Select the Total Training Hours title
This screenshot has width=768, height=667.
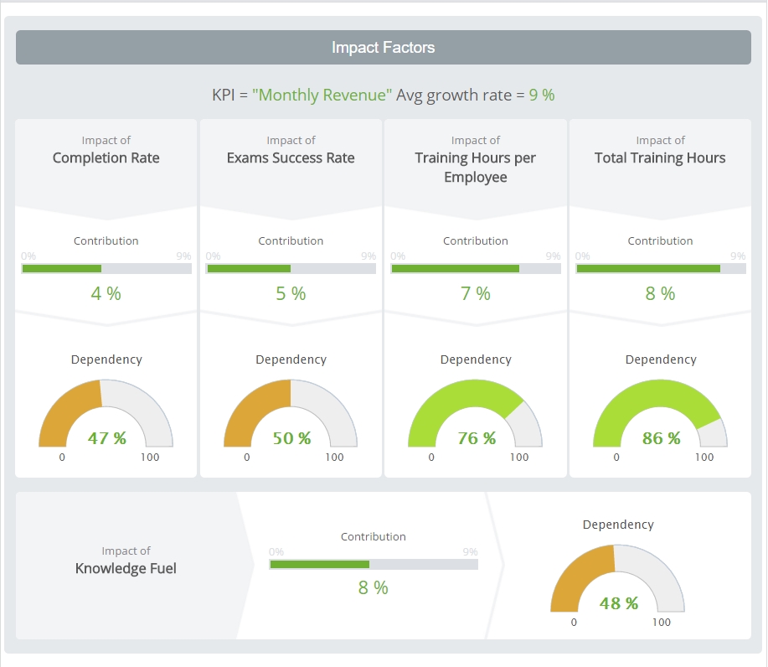pyautogui.click(x=660, y=158)
